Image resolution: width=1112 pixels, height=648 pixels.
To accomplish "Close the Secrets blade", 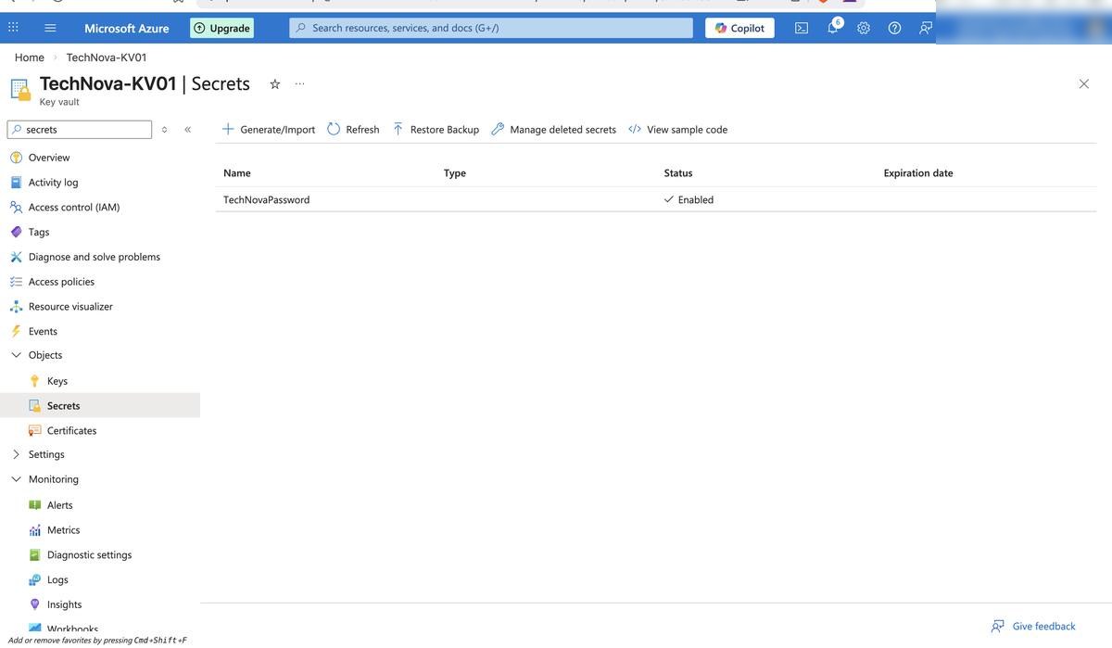I will [x=1084, y=83].
